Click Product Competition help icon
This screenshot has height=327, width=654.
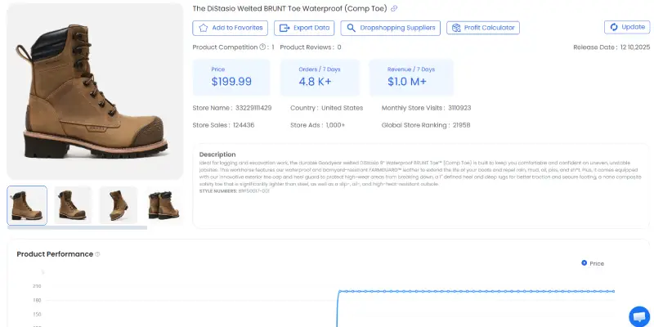262,47
